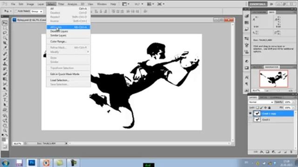Select the History Brush tool
298x167 pixels.
(x=5, y=69)
